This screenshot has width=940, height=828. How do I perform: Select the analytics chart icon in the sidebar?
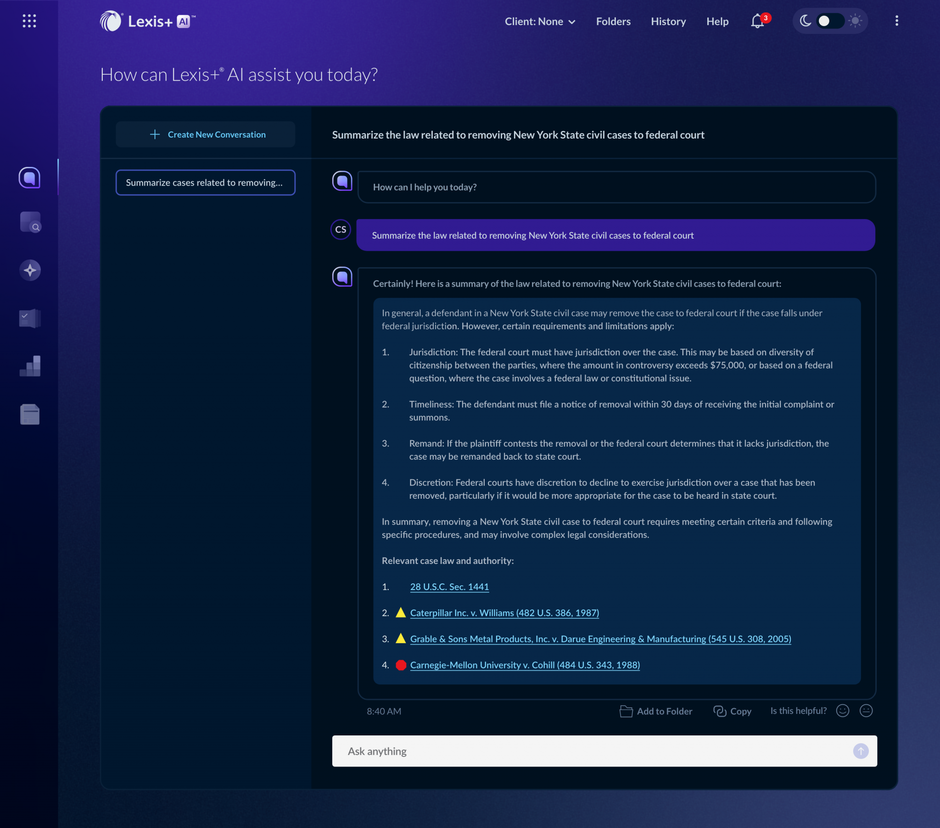29,366
